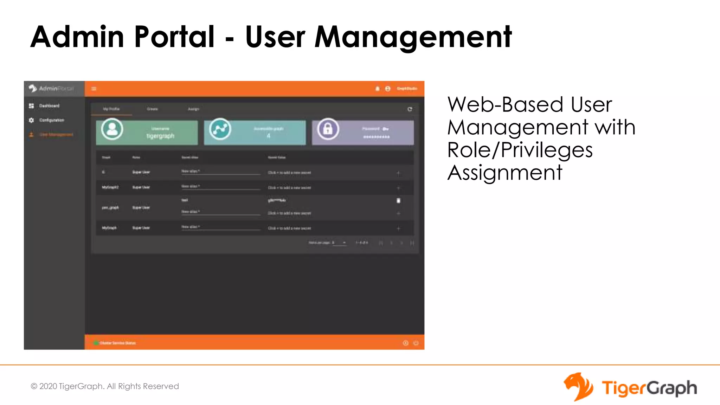
Task: Go to last page in paginator
Action: click(x=412, y=243)
